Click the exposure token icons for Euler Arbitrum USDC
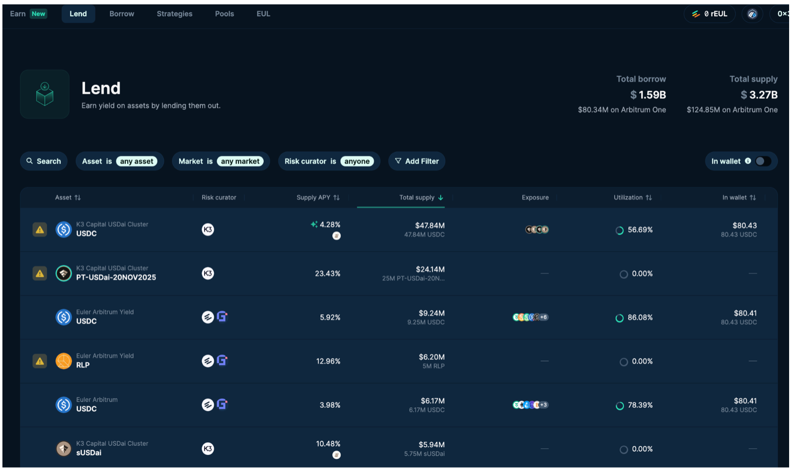Screen dimensions: 793x471 [530, 405]
